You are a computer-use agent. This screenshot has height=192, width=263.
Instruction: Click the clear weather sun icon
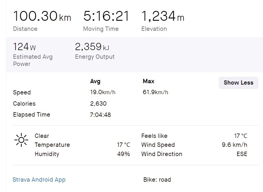pos(21,140)
